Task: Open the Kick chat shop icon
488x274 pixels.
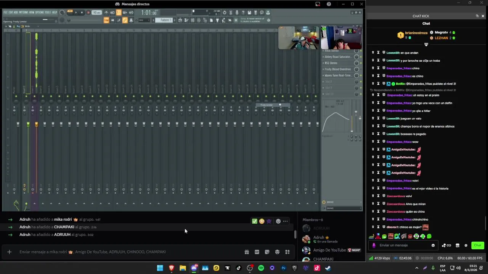Action: click(457, 245)
